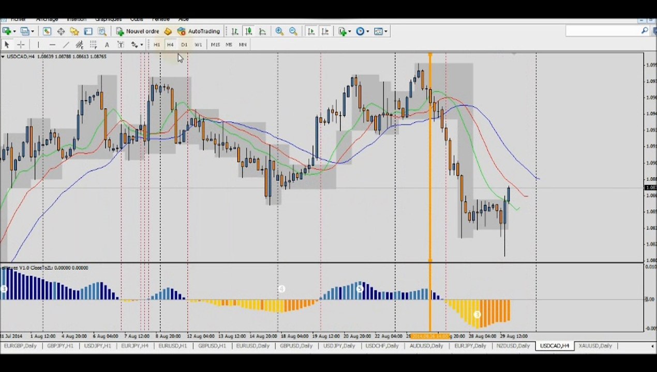Switch to AUDUSD,Daily chart tab

point(426,346)
